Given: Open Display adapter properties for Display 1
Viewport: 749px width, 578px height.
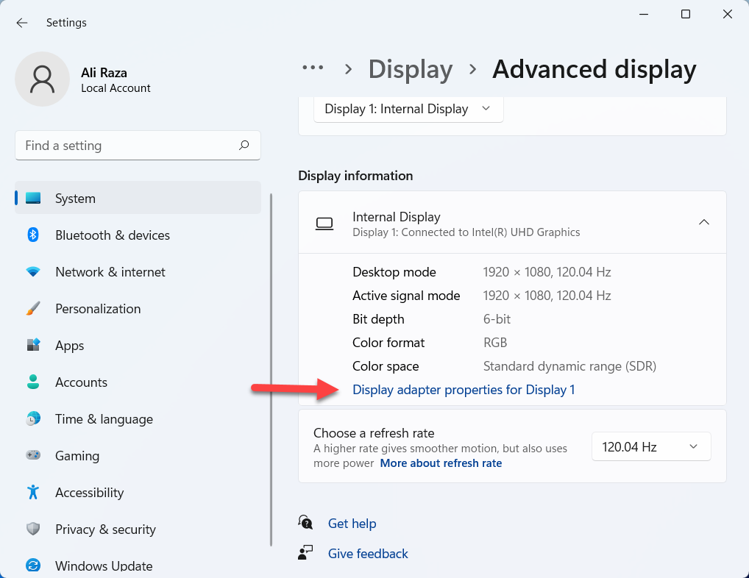Looking at the screenshot, I should tap(464, 389).
